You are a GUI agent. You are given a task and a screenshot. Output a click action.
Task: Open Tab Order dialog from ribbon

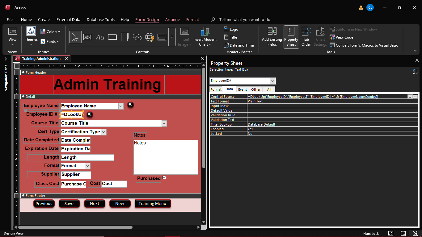pos(306,37)
